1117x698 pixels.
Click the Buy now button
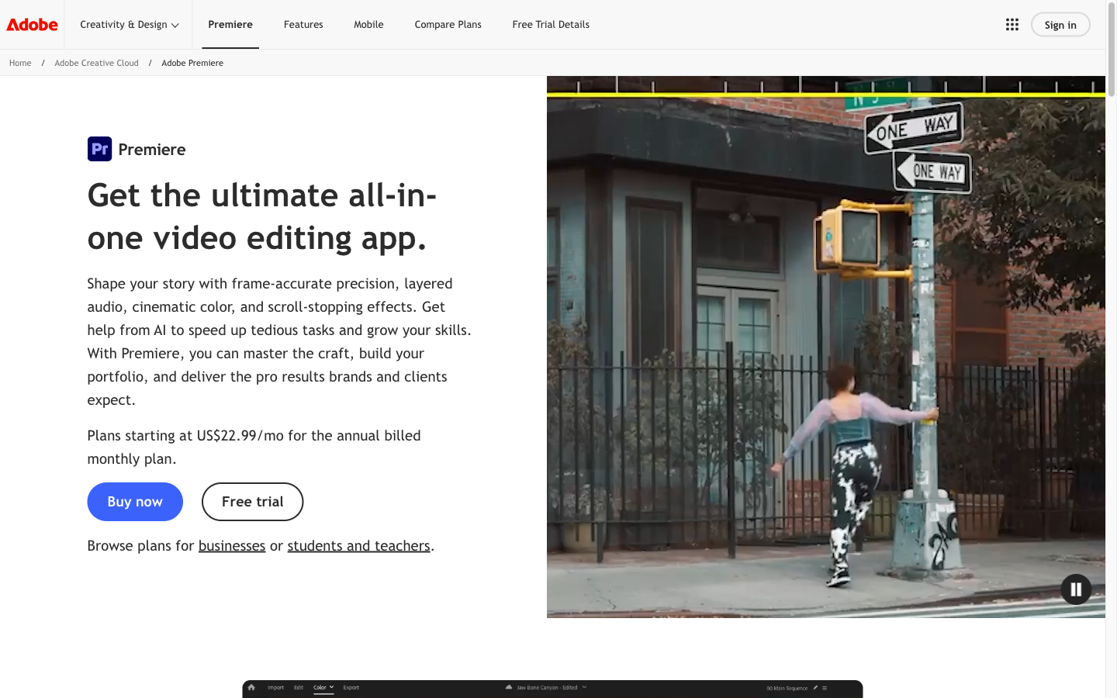[135, 502]
